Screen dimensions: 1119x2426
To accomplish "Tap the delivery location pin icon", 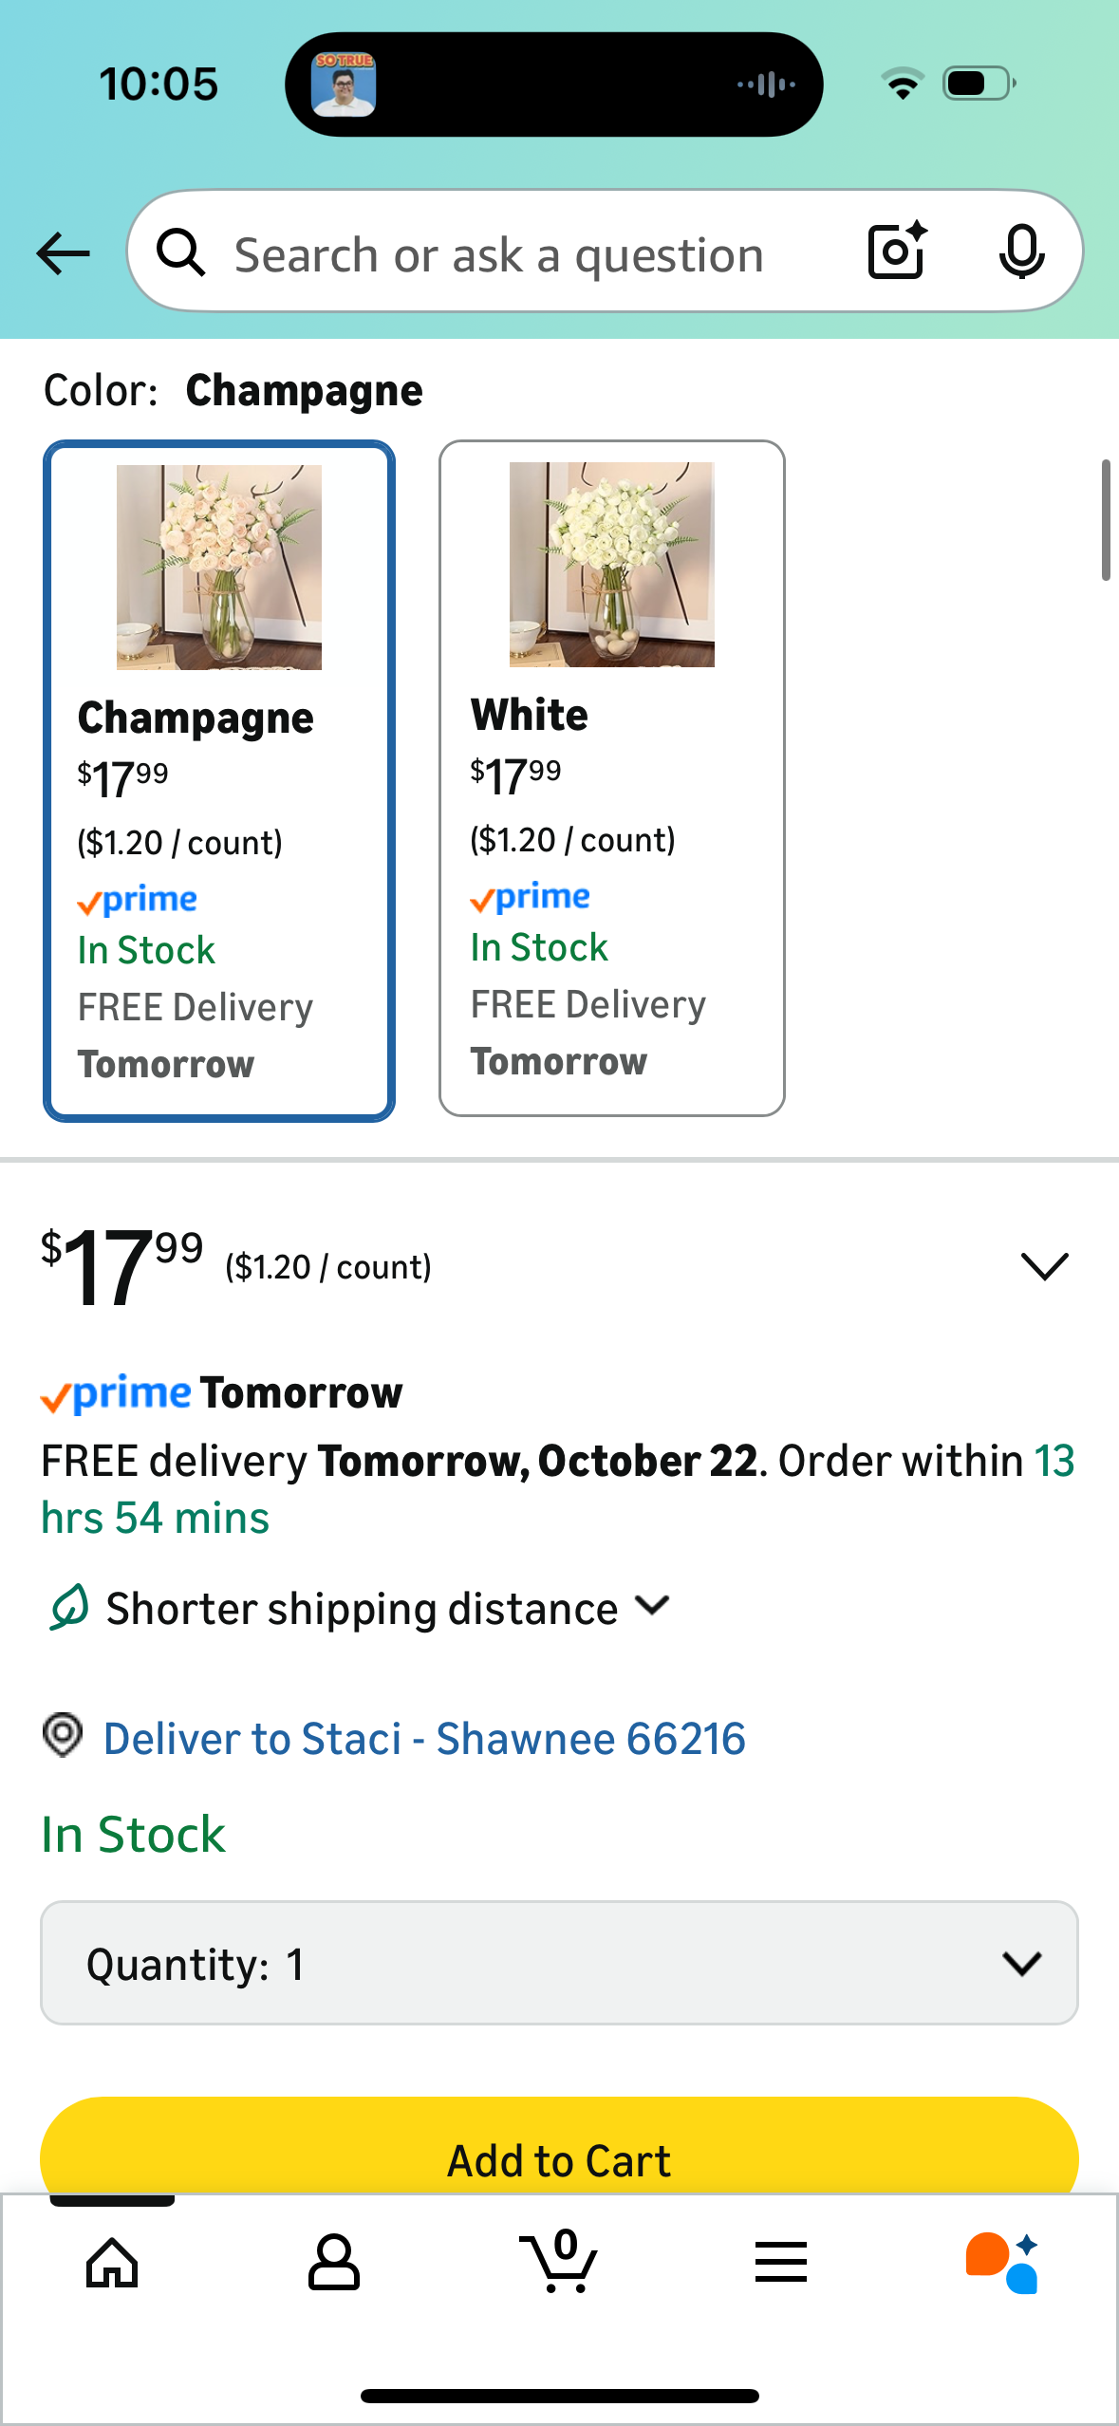I will pyautogui.click(x=63, y=1736).
